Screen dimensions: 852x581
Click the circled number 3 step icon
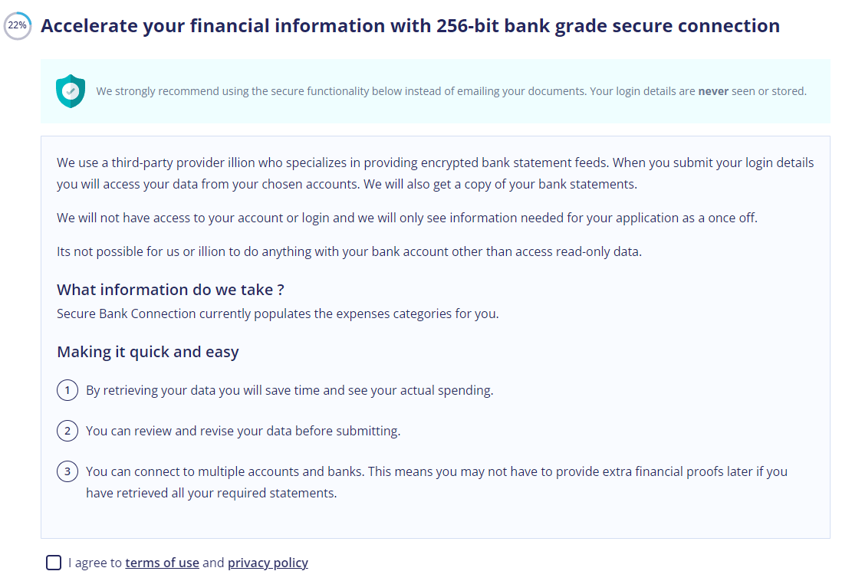(x=67, y=471)
